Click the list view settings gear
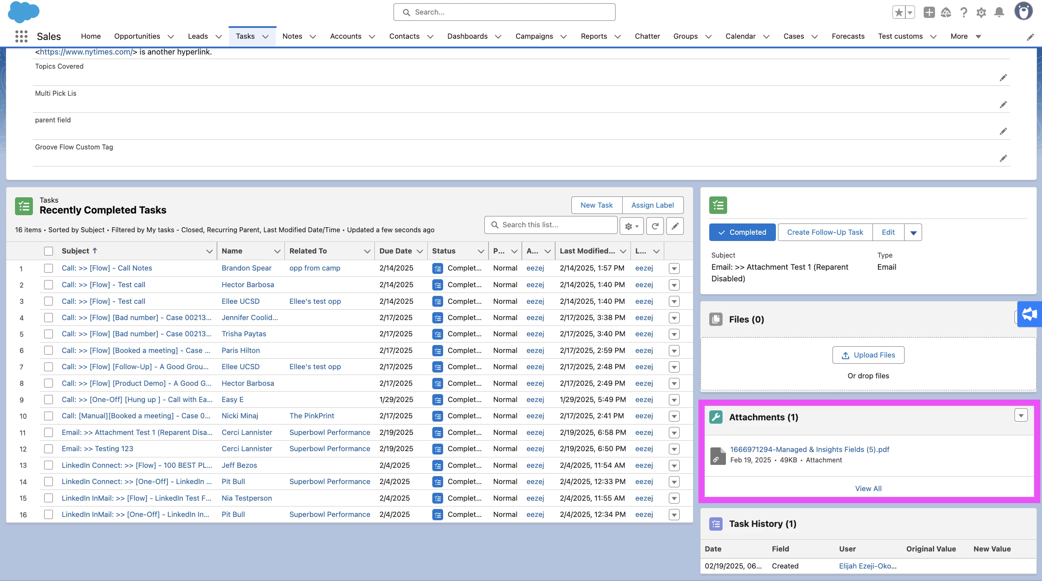 (x=631, y=226)
